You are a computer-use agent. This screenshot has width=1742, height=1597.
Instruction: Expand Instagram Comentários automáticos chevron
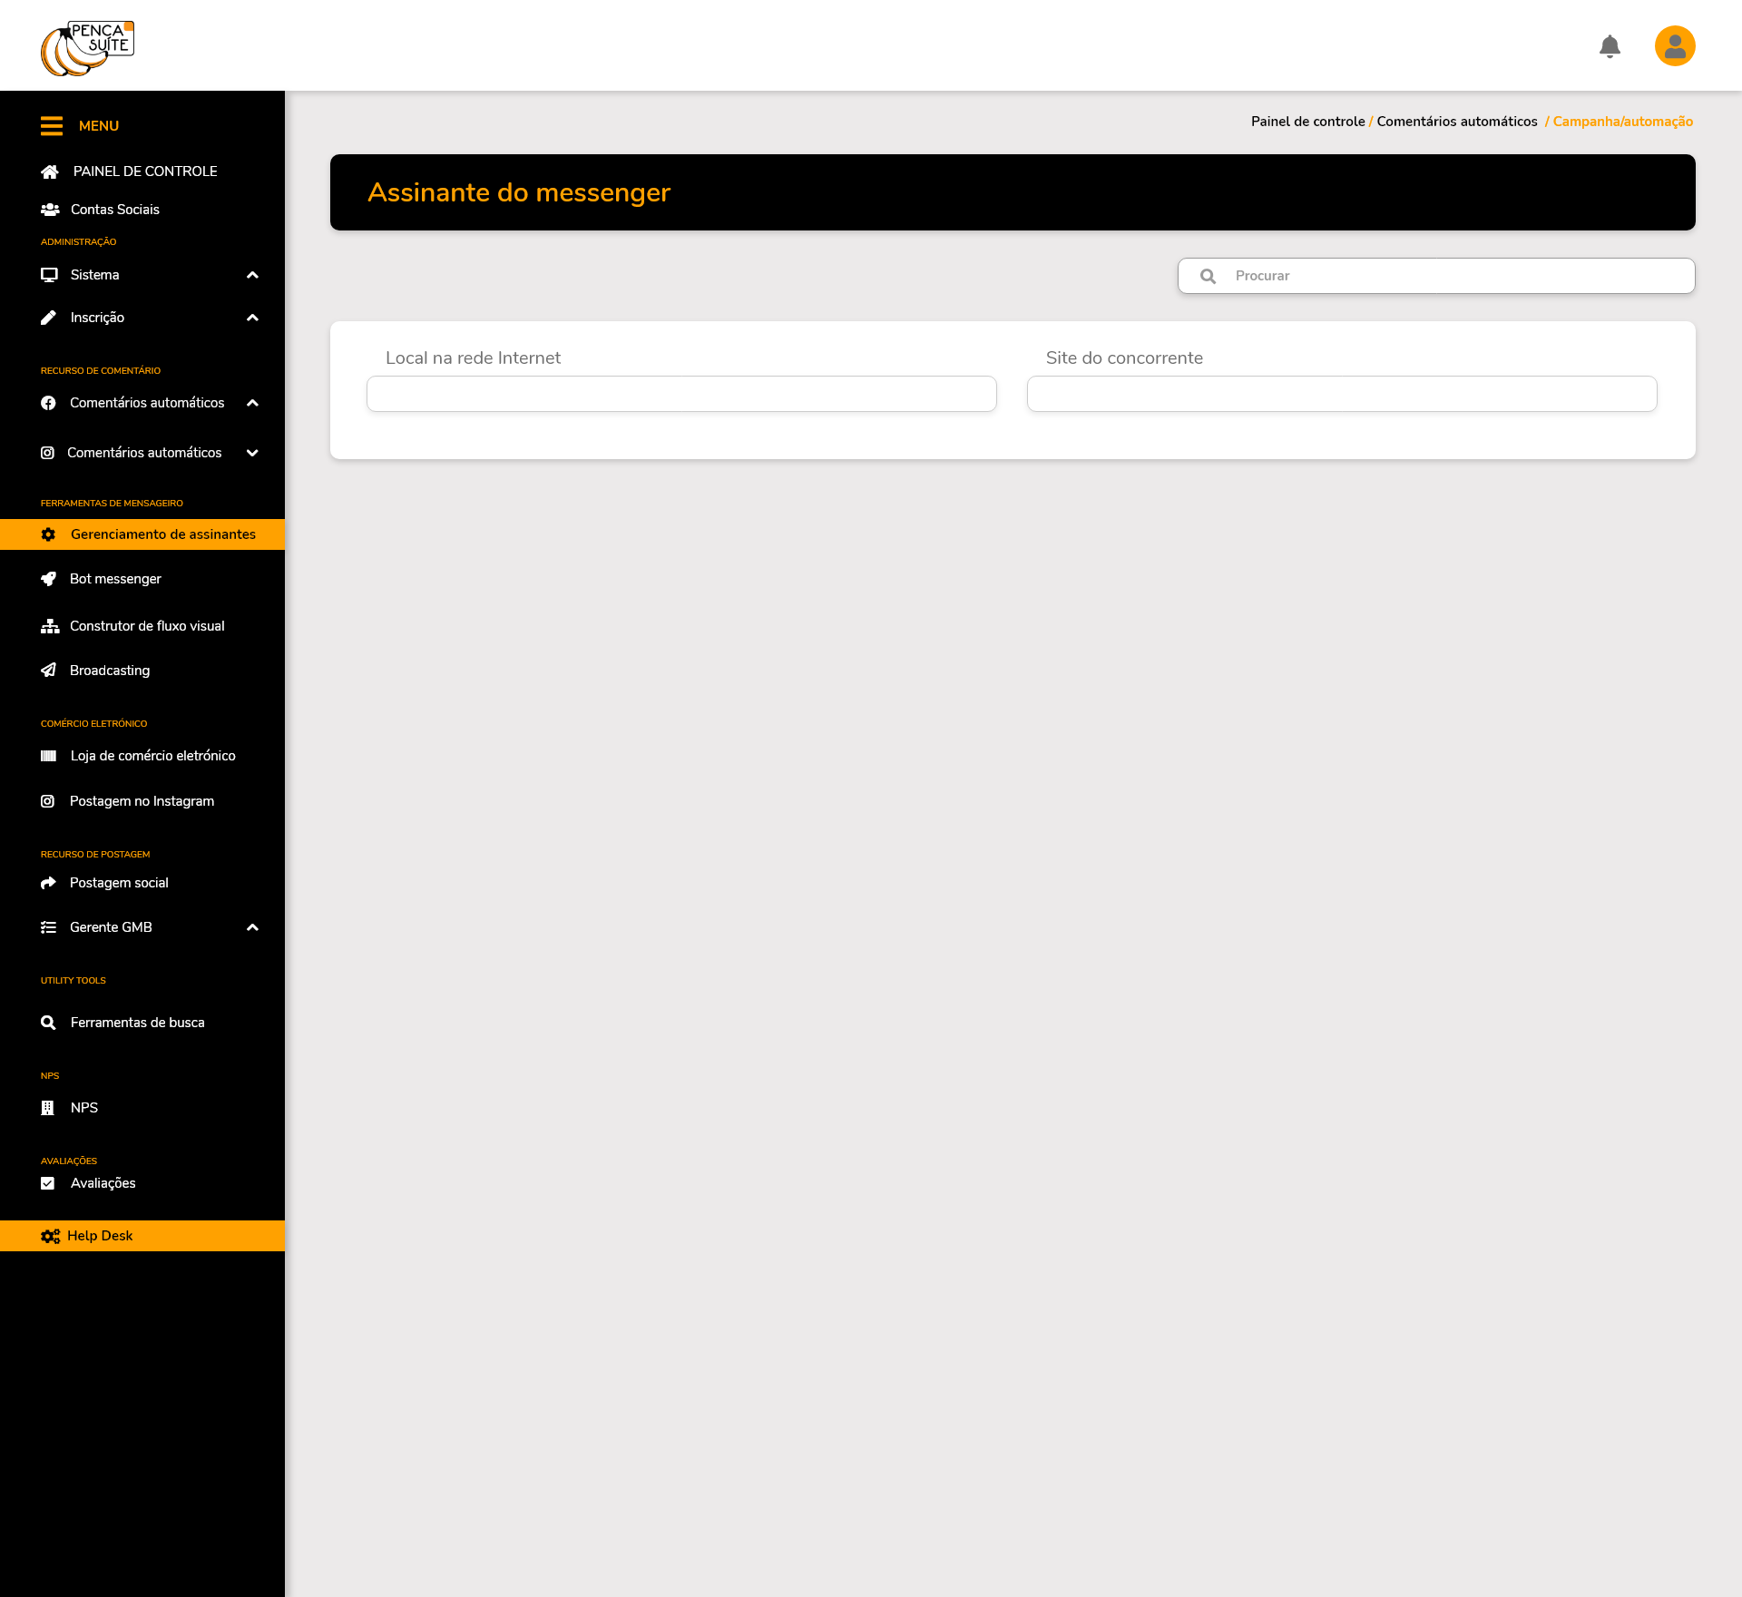pyautogui.click(x=252, y=453)
